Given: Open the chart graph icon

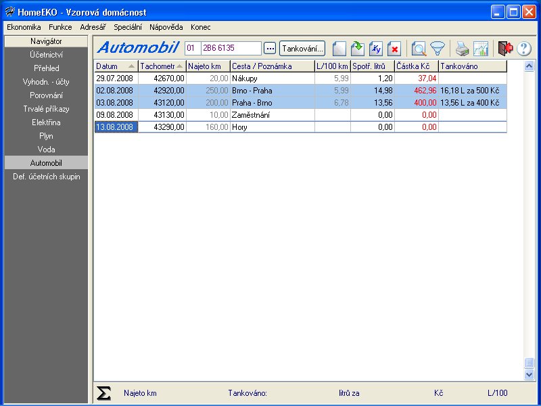Looking at the screenshot, I should (481, 49).
